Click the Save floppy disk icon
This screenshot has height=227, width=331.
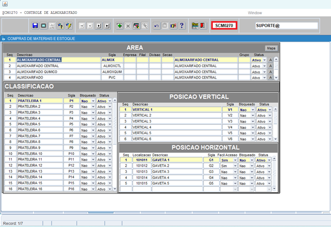tap(35, 26)
